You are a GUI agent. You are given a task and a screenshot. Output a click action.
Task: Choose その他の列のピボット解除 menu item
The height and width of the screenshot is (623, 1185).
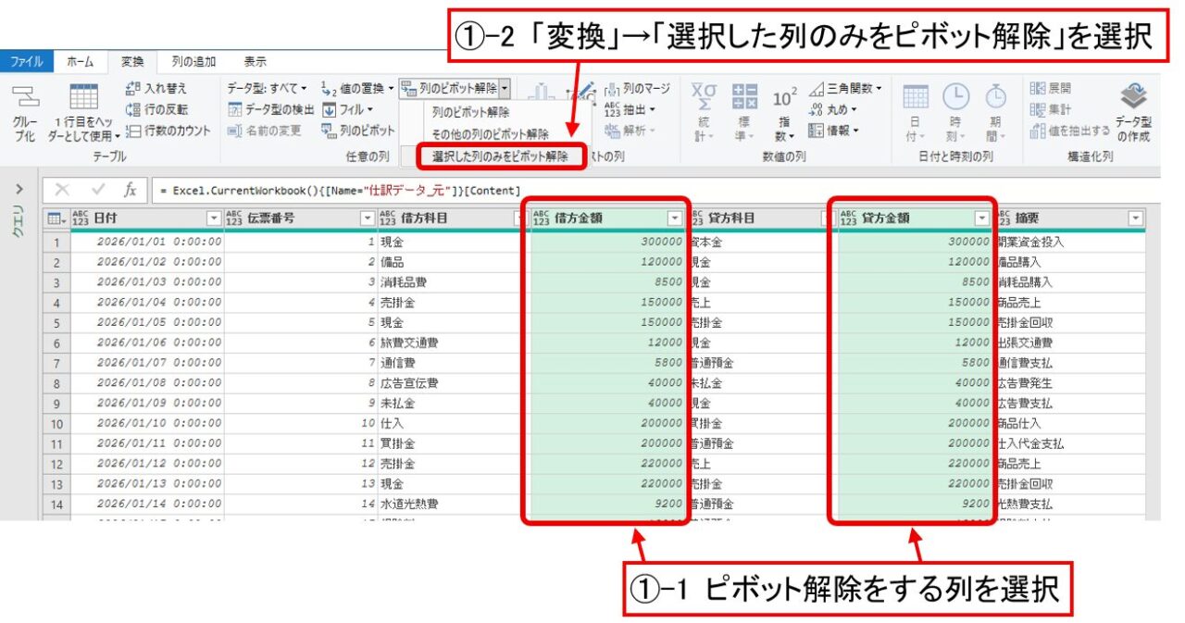(x=490, y=134)
